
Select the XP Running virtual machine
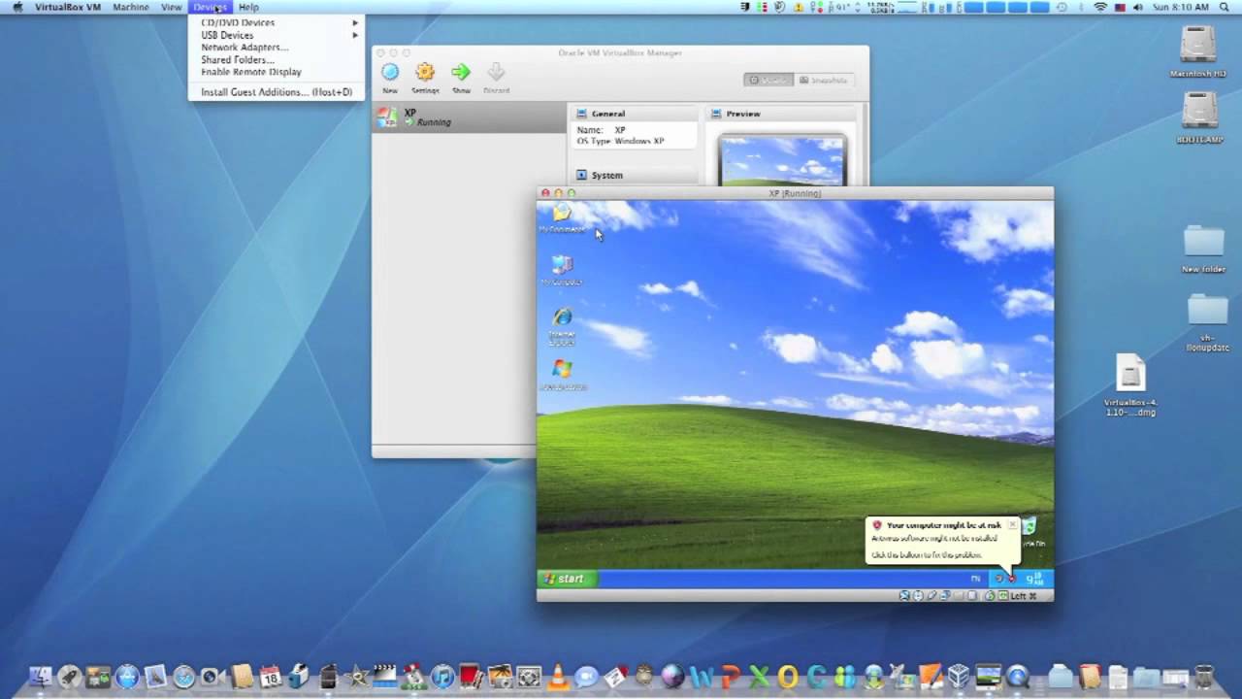pos(470,117)
